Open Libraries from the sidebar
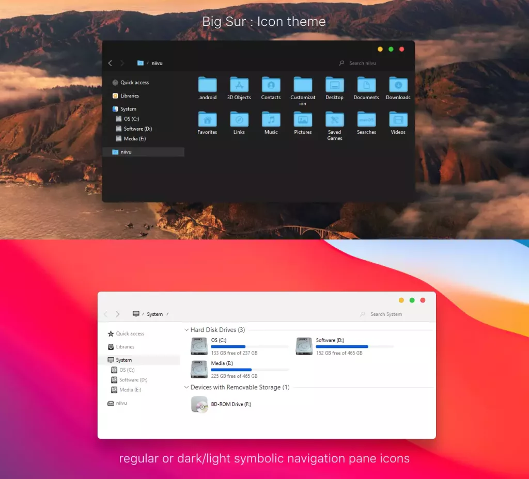Image resolution: width=529 pixels, height=479 pixels. (x=126, y=346)
